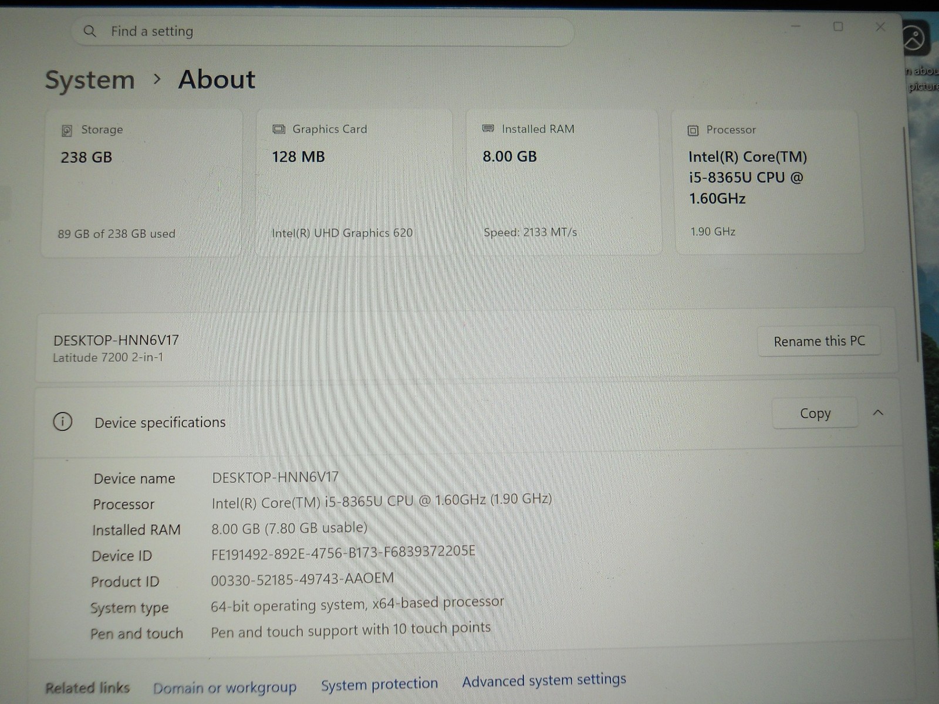Maximize the Settings window
This screenshot has height=704, width=939.
[x=838, y=26]
